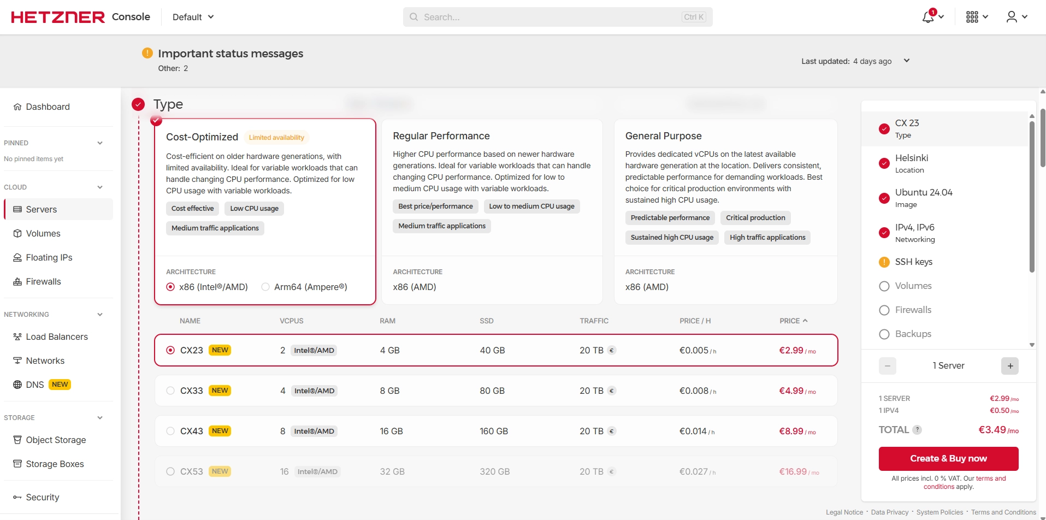Select the CX33 server radio button

pyautogui.click(x=170, y=391)
